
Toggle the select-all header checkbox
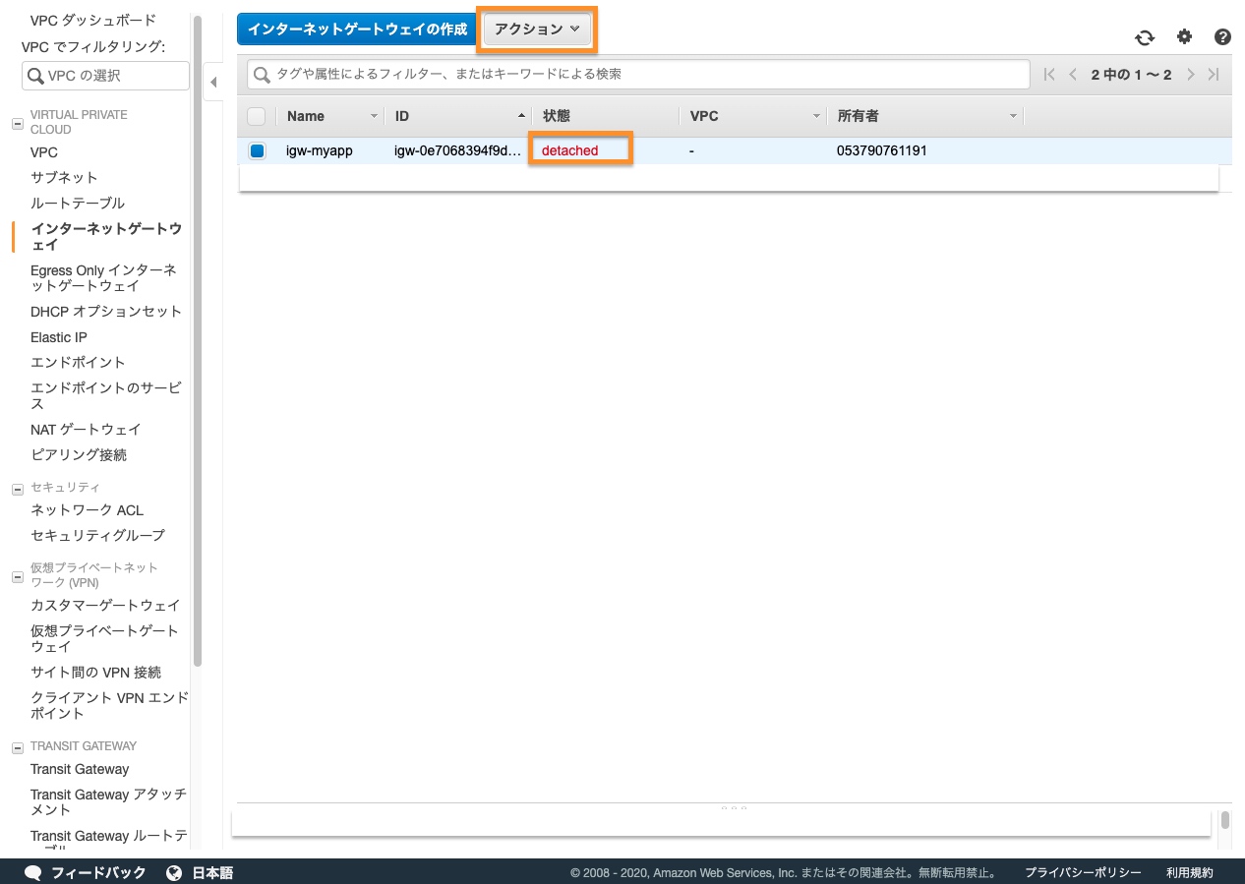coord(257,116)
